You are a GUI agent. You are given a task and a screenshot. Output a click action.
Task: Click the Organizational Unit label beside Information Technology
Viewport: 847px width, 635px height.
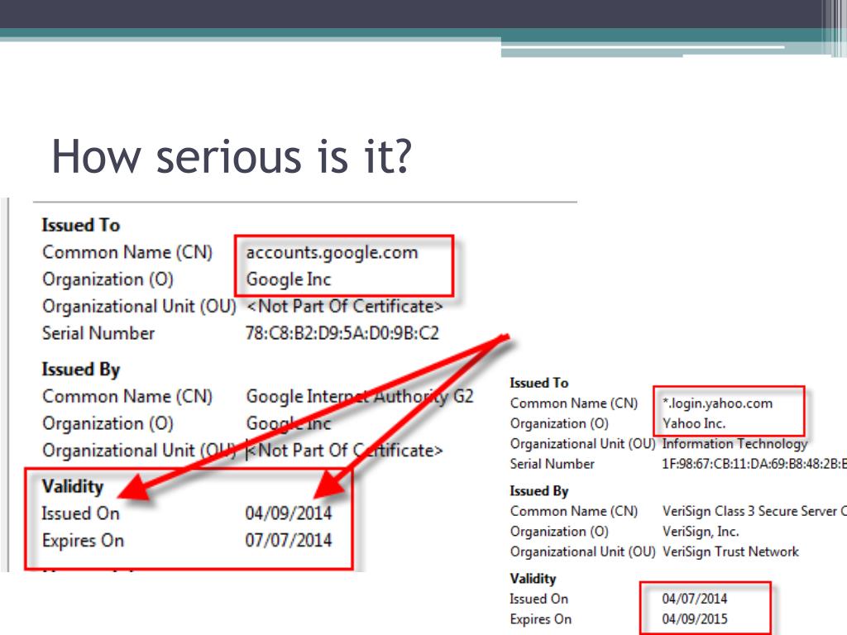click(583, 444)
